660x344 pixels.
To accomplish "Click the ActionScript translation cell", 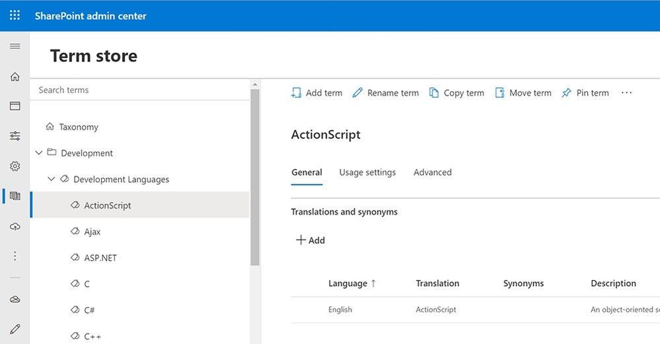I will pyautogui.click(x=435, y=310).
